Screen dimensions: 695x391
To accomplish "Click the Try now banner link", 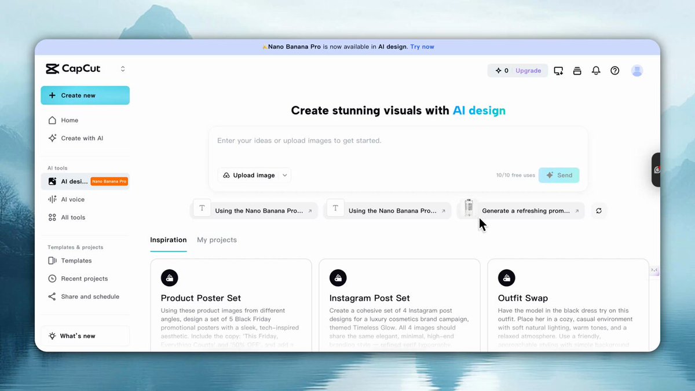I will 422,47.
